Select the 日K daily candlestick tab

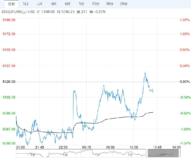click(40, 4)
